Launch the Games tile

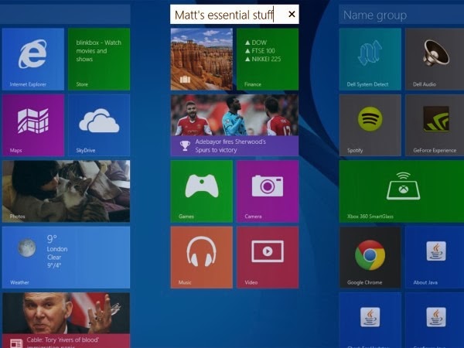pos(202,191)
